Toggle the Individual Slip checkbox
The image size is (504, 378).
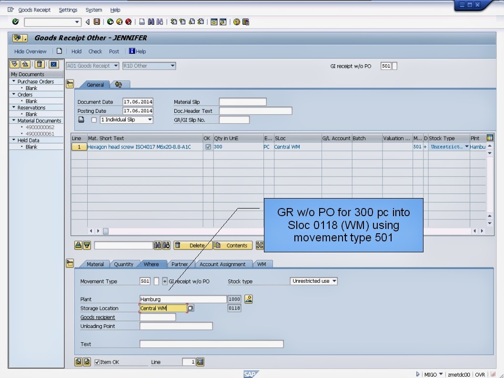(x=93, y=119)
